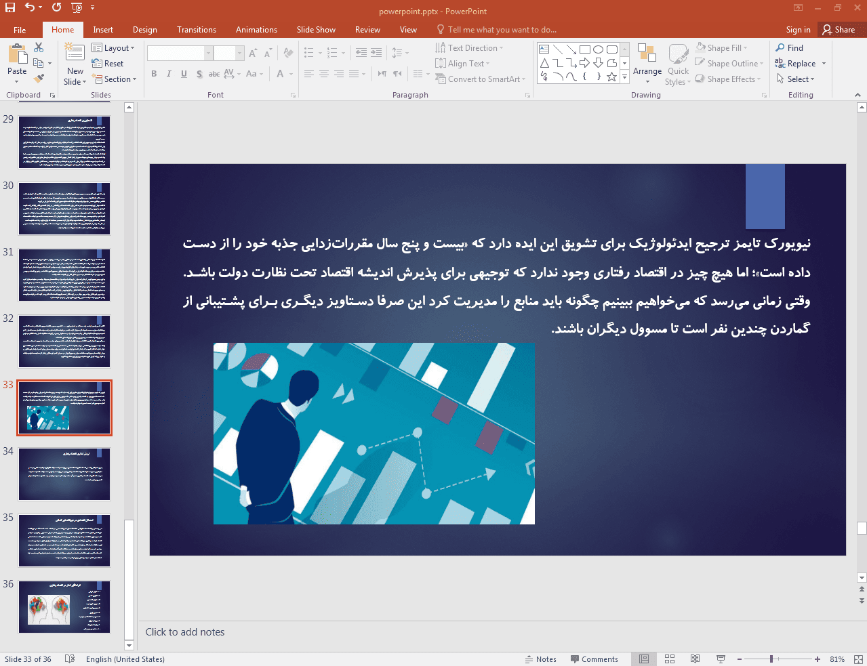The height and width of the screenshot is (666, 867).
Task: Toggle Justify text alignment
Action: [353, 74]
